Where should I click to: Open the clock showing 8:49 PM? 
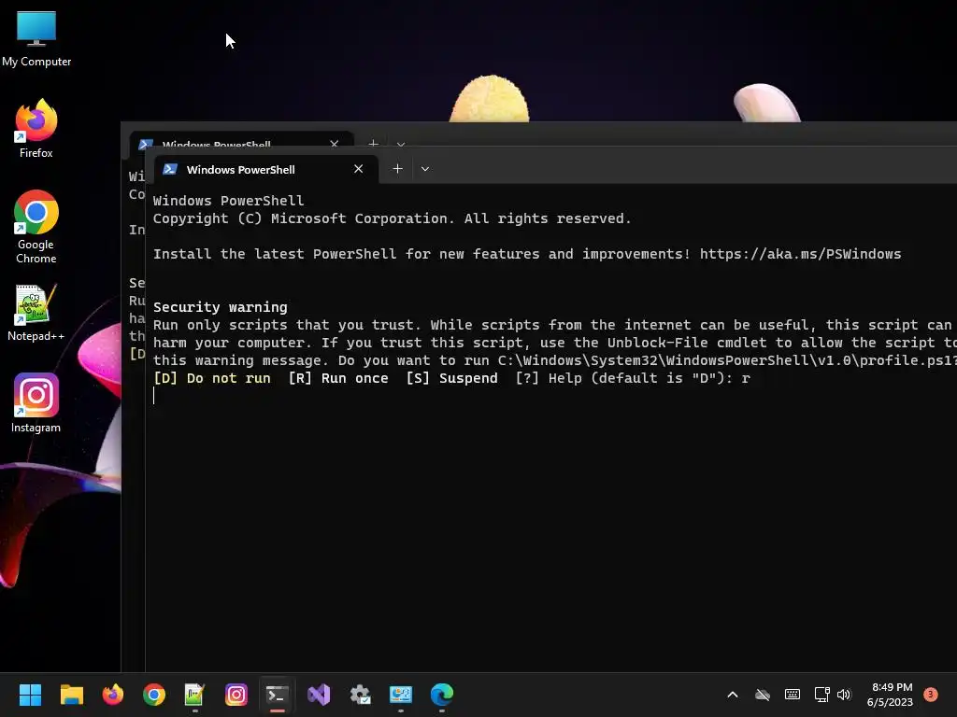click(890, 695)
